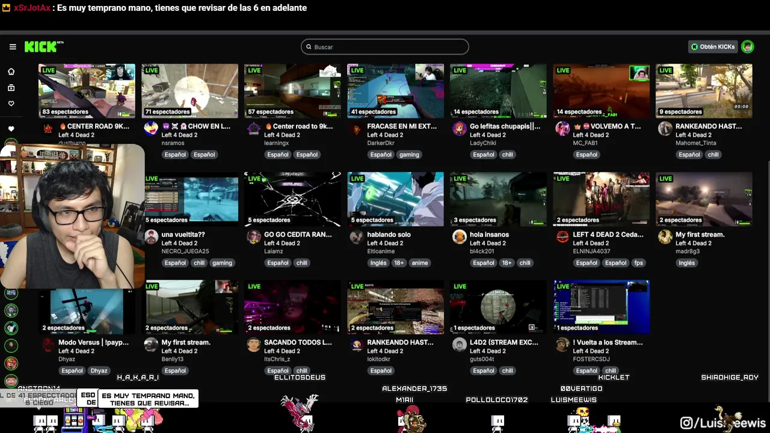Click the gaming tag under DarkerDkr
Image resolution: width=770 pixels, height=433 pixels.
pos(409,155)
